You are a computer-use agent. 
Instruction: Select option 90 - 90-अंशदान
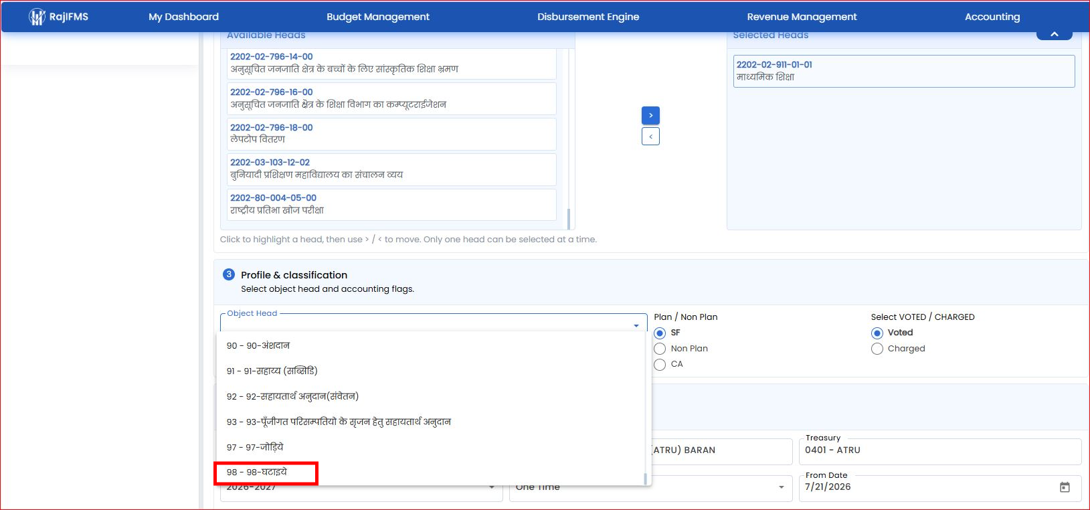tap(430, 345)
